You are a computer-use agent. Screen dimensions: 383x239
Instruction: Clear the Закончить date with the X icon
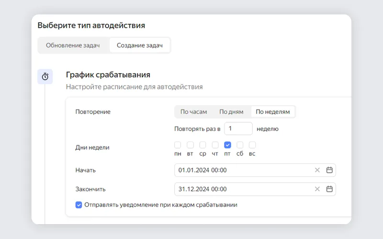pos(317,189)
